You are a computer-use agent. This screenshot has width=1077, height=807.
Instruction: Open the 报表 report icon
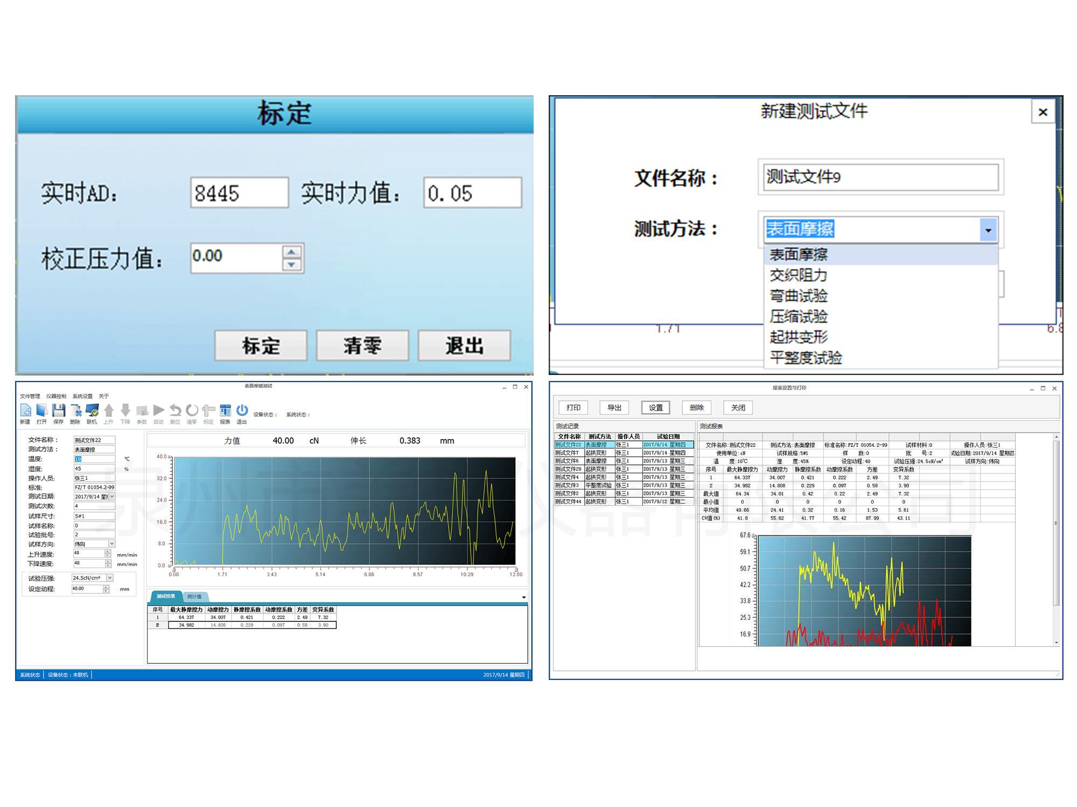click(x=225, y=411)
